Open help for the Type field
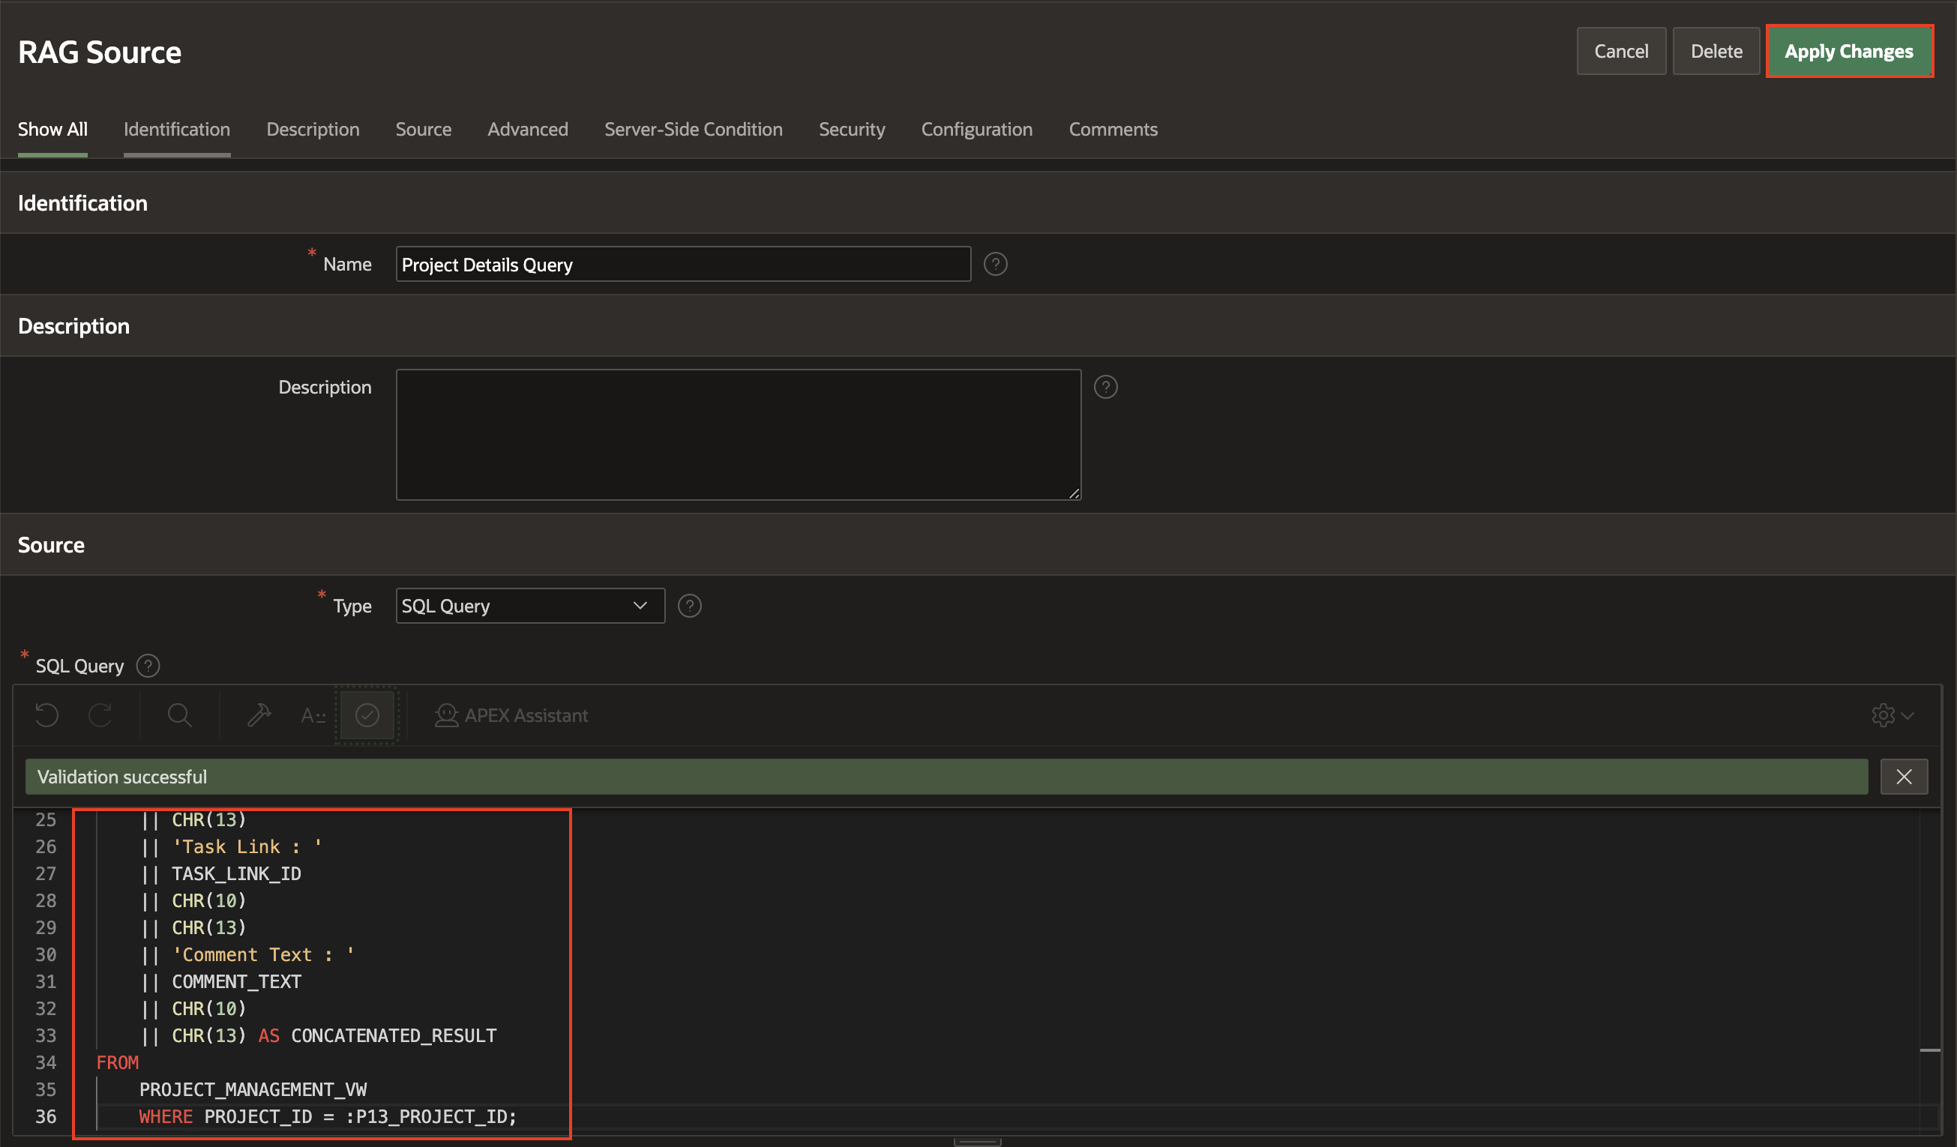 point(689,606)
